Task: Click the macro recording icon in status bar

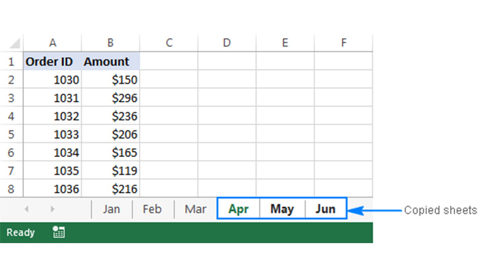Action: coord(59,232)
